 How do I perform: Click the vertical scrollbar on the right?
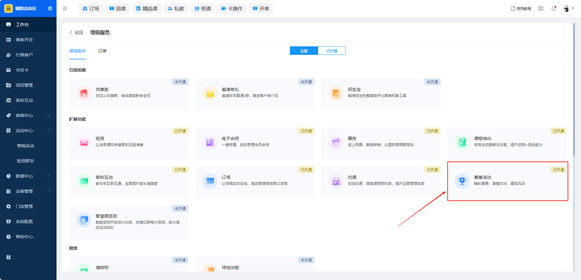(x=575, y=91)
